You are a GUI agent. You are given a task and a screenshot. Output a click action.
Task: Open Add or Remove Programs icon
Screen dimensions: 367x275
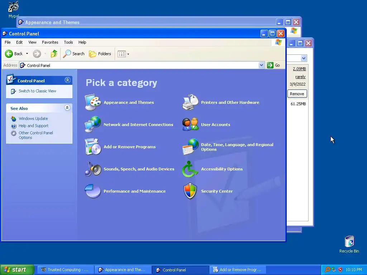93,146
